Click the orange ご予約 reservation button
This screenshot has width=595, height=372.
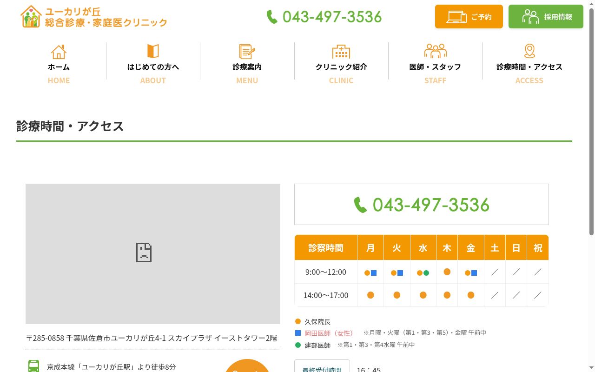(x=469, y=17)
